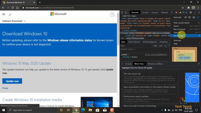Open a new browser tab
The height and width of the screenshot is (113, 201).
[x=40, y=3]
